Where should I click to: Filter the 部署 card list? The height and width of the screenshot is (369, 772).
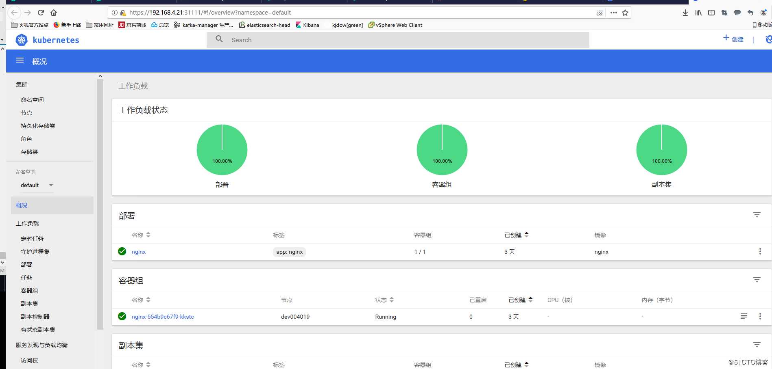pyautogui.click(x=757, y=215)
